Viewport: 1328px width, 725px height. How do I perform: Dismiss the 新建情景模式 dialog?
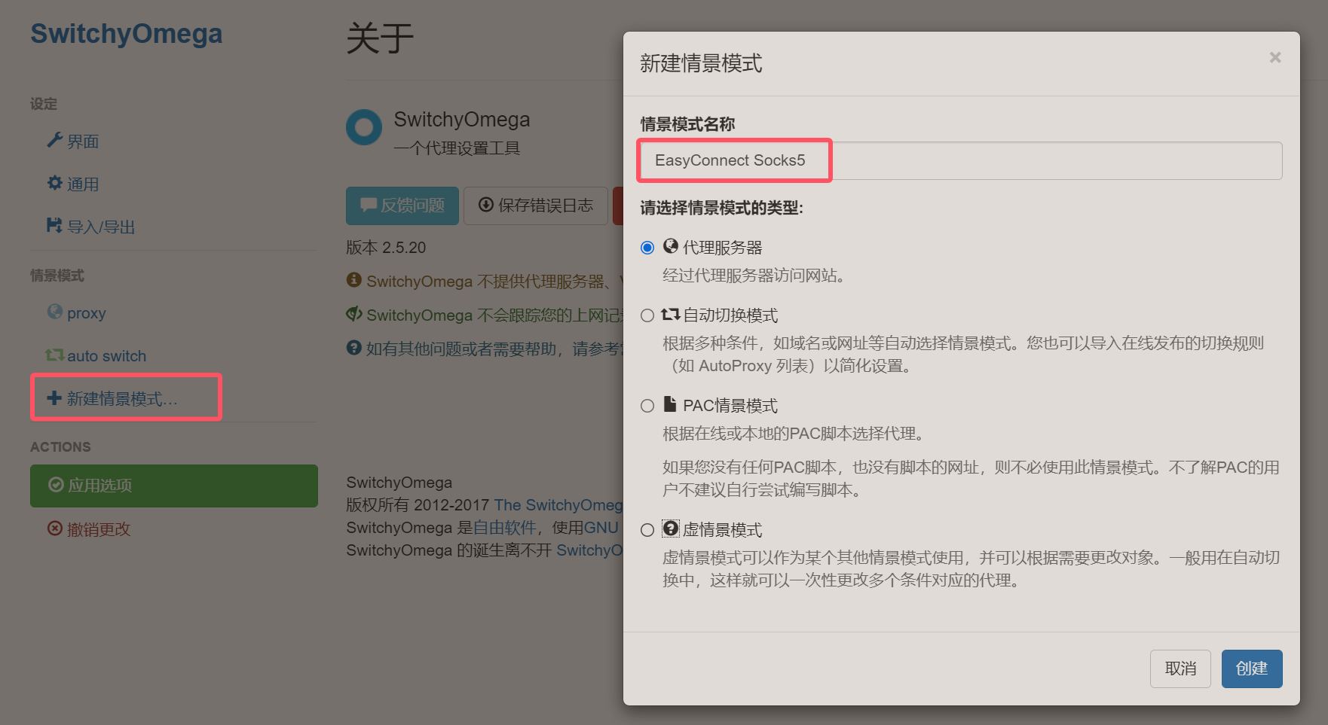click(1275, 57)
